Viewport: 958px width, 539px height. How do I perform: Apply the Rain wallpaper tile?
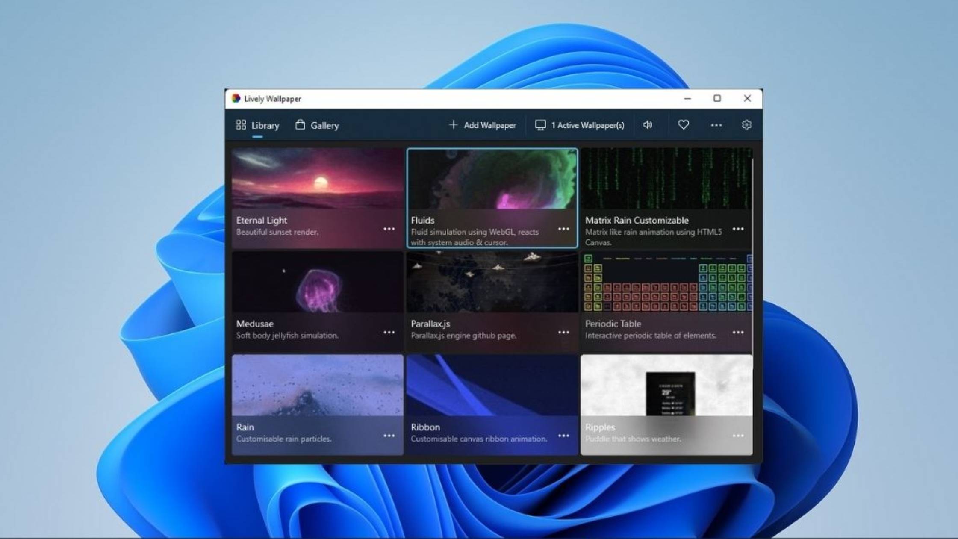click(317, 386)
